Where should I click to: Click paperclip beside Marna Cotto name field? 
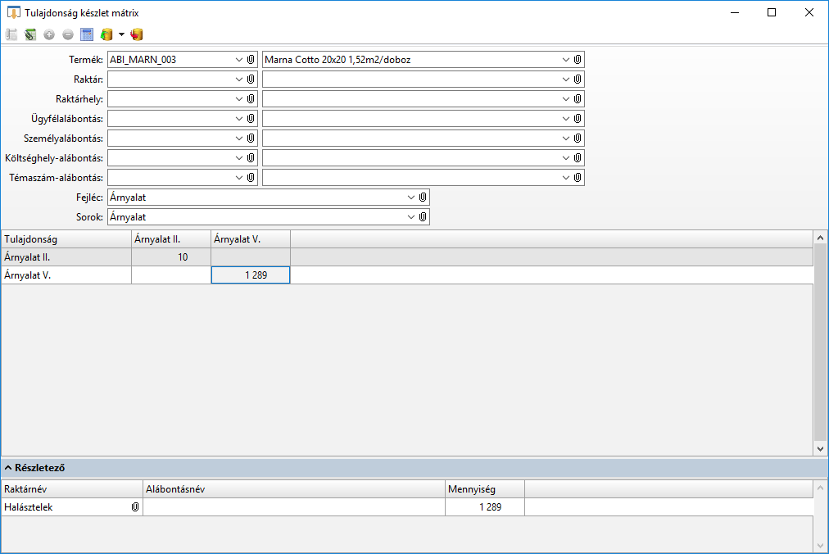coord(578,60)
